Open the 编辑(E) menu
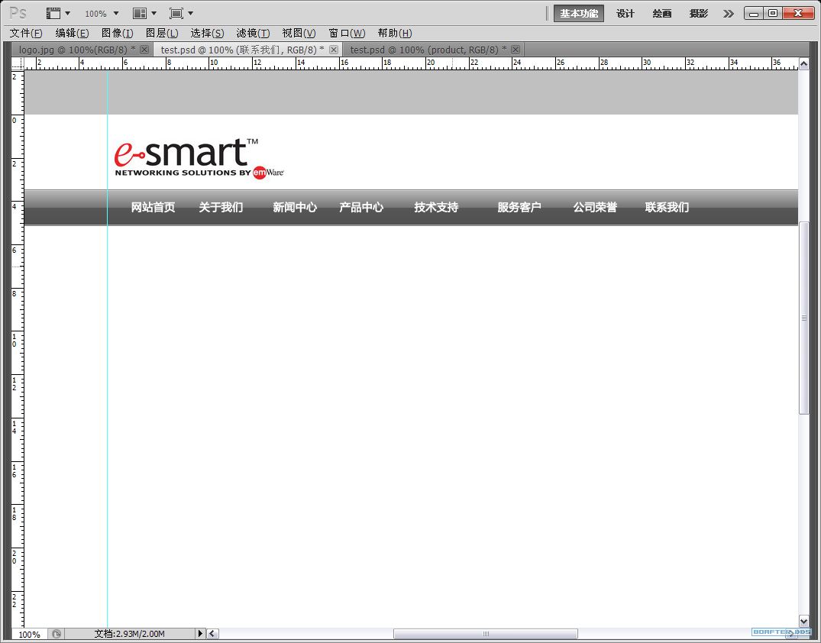Screen dimensions: 821x643 tap(72, 33)
